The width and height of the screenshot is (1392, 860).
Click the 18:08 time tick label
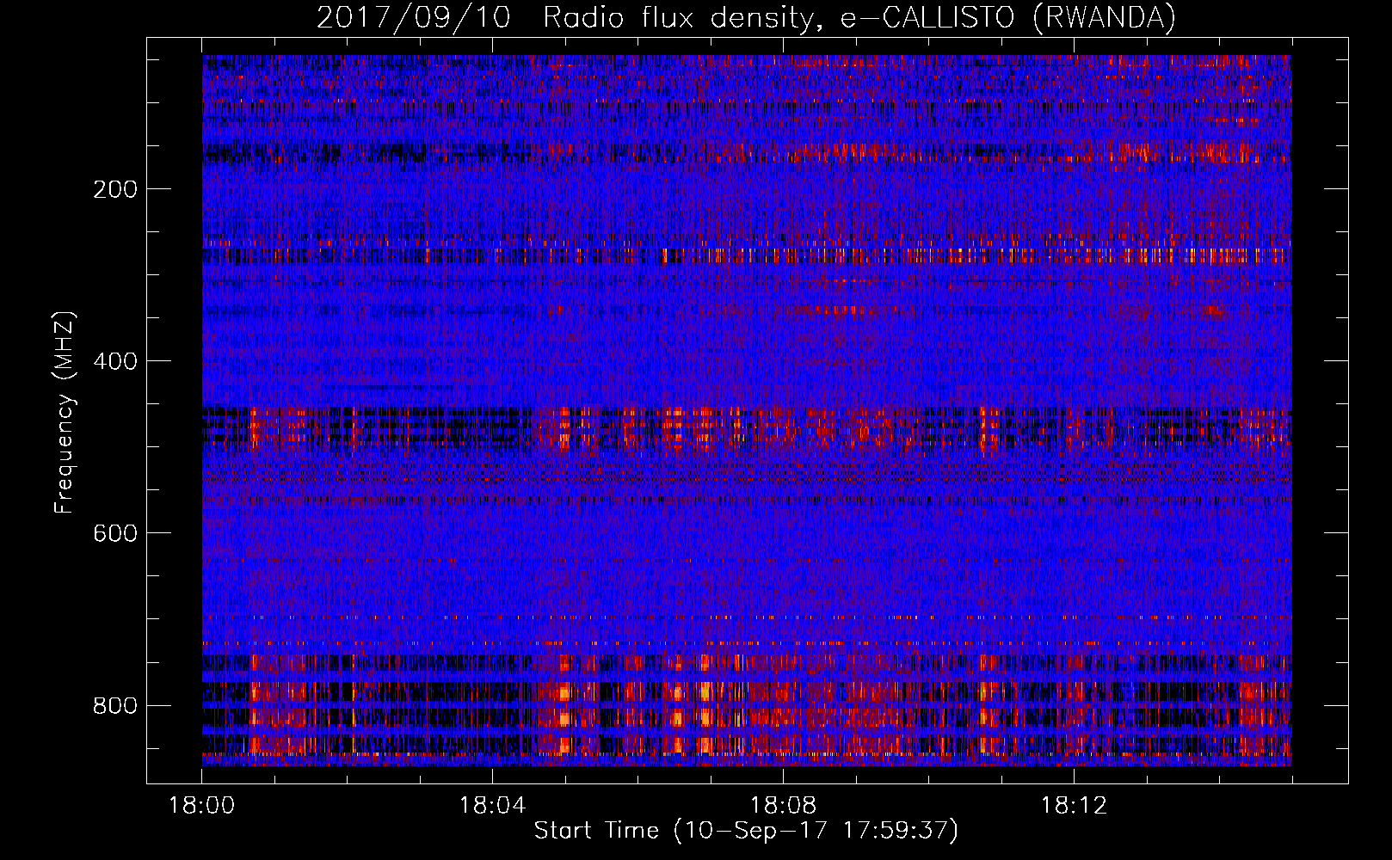[x=783, y=806]
